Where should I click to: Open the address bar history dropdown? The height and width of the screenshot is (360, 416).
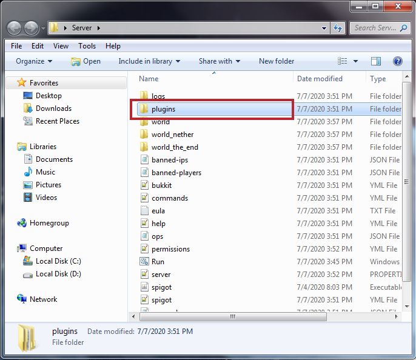pyautogui.click(x=324, y=28)
